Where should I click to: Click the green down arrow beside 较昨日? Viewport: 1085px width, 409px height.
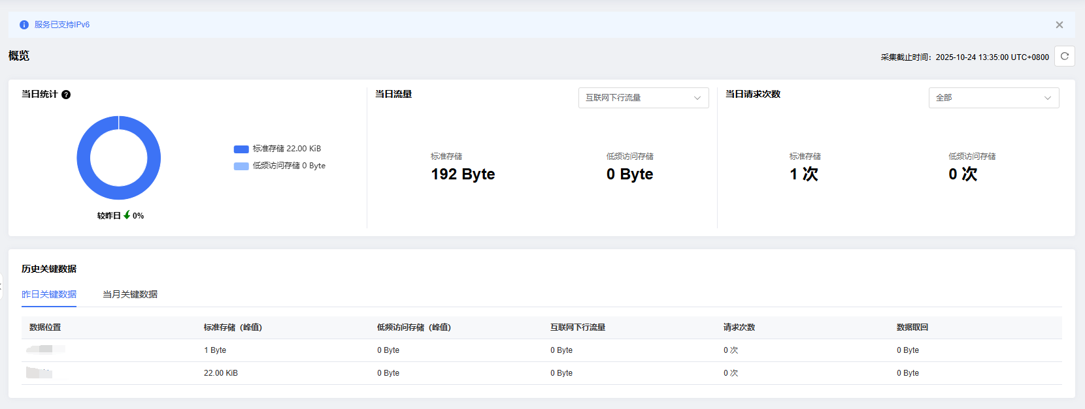pyautogui.click(x=127, y=215)
